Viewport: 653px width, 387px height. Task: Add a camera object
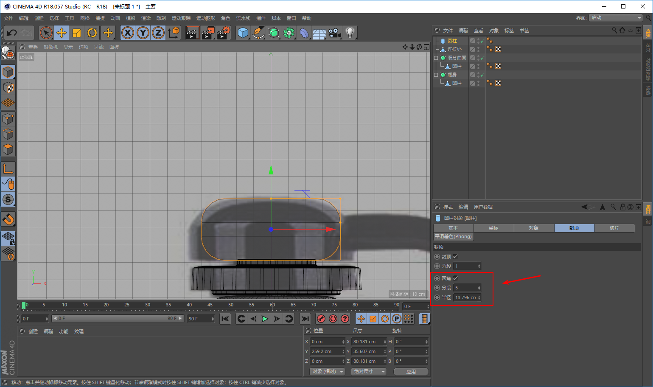tap(335, 33)
